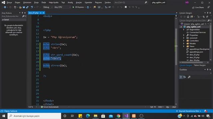Click the Save All icon in toolbar
The image size is (213, 119).
point(27,7)
